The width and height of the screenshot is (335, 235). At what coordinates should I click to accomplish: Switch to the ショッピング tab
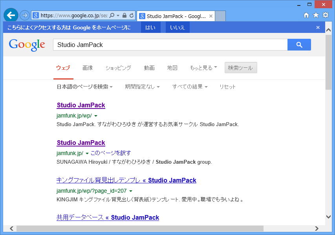pos(118,68)
